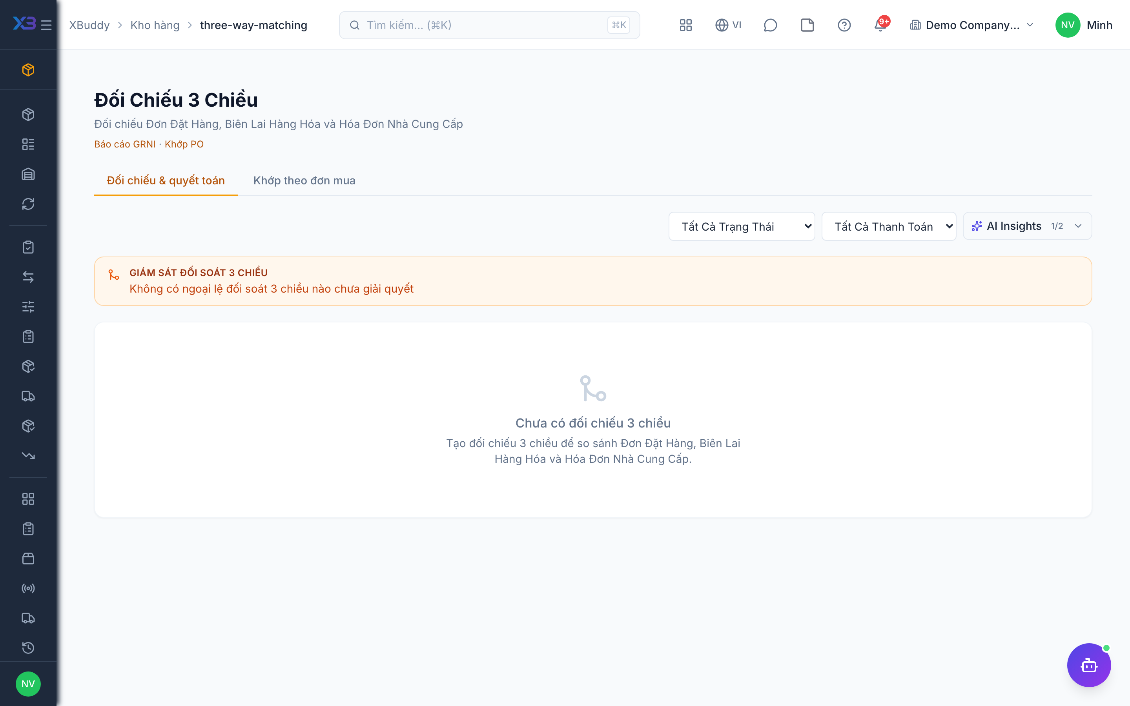Open the transfer arrows sidebar icon
Viewport: 1130px width, 706px height.
tap(28, 277)
